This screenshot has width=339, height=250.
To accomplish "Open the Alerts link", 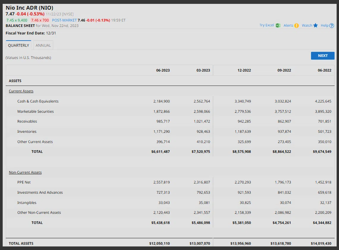I will click(288, 25).
